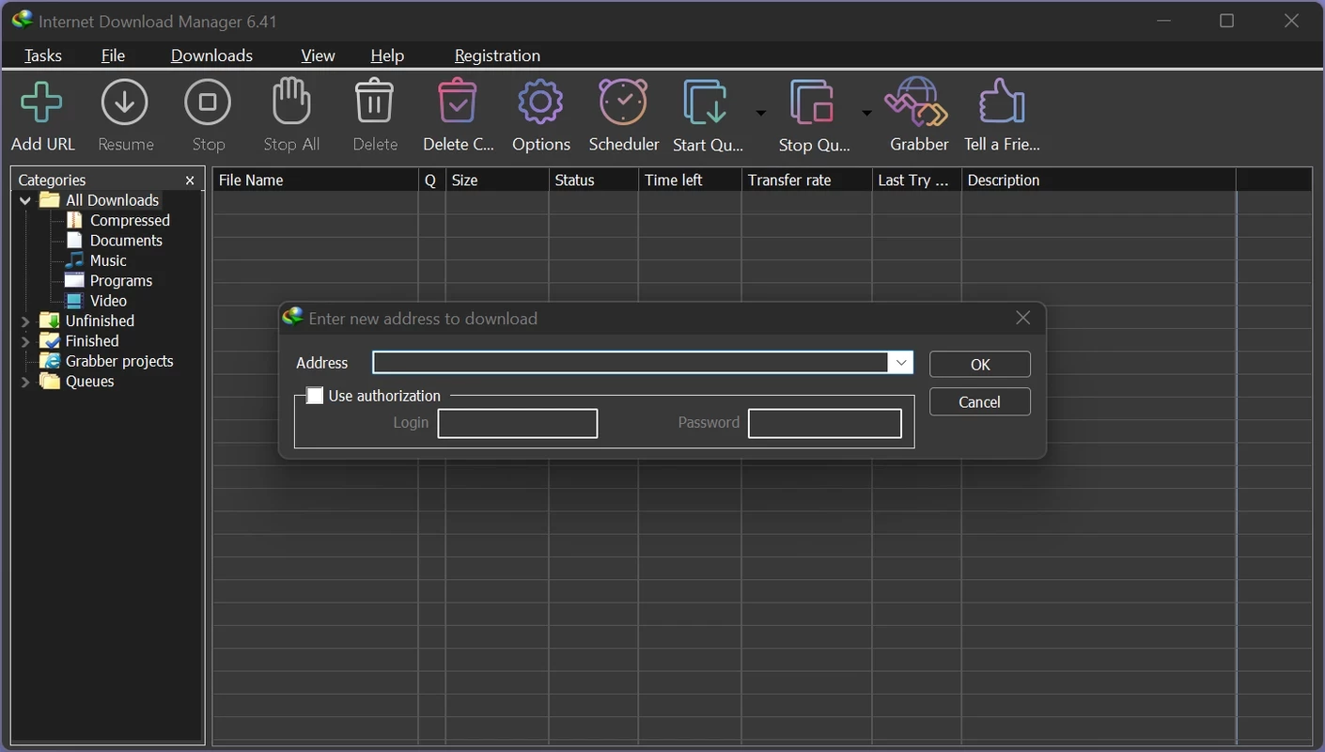Expand the Unfinished category tree node
1325x752 pixels.
coord(25,321)
